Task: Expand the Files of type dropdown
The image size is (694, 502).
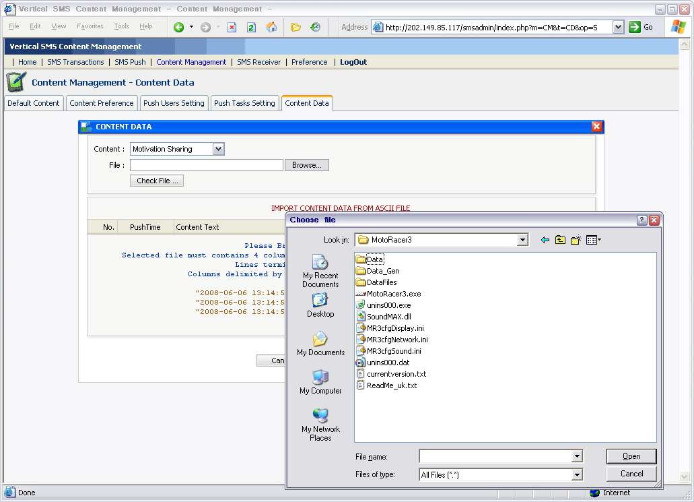Action: [x=576, y=474]
